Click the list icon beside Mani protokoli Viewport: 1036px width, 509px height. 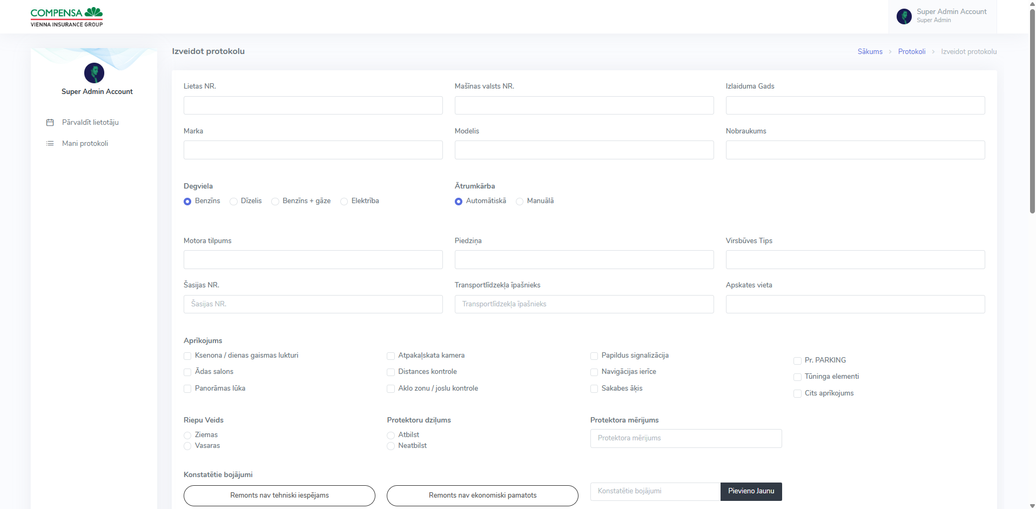(50, 144)
